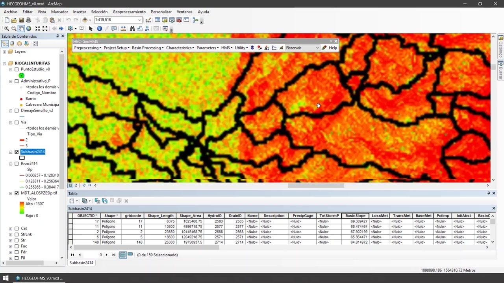The width and height of the screenshot is (504, 283).
Task: Click Switch Selection icon in table toolbar
Action: click(x=105, y=201)
